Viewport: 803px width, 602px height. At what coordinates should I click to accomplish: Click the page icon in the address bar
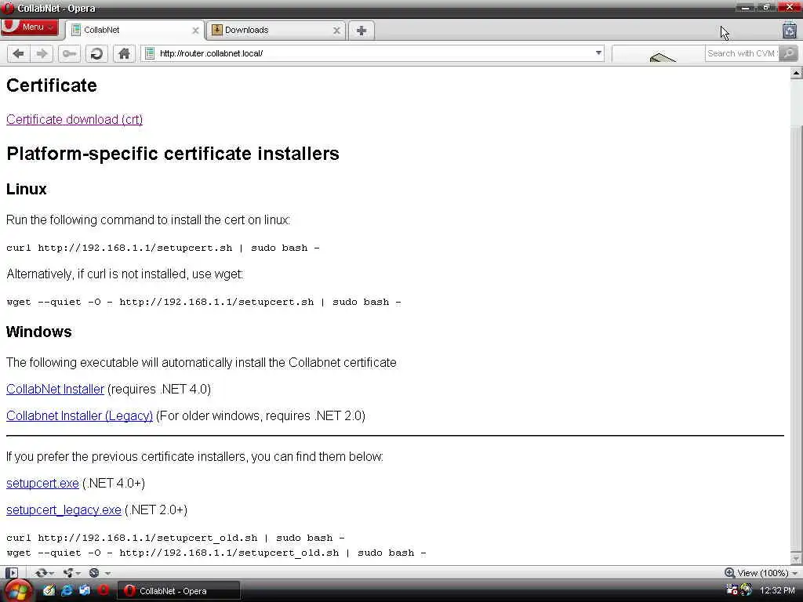click(x=150, y=53)
